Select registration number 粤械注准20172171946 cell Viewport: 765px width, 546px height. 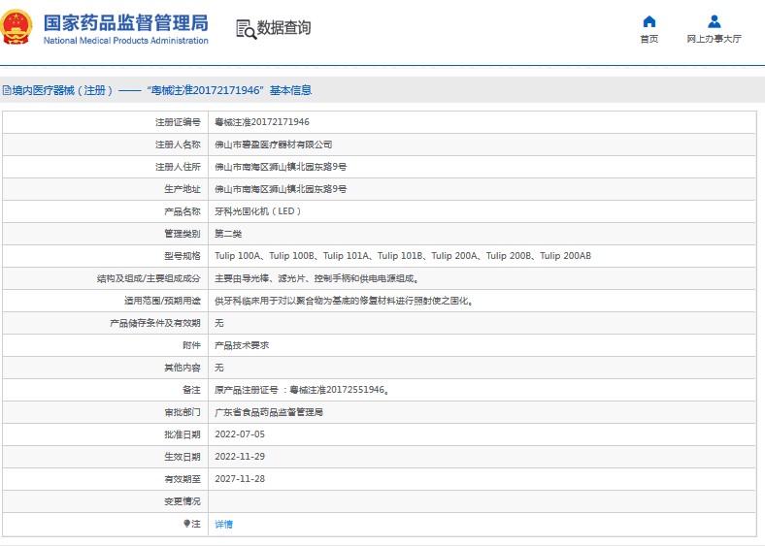(262, 122)
